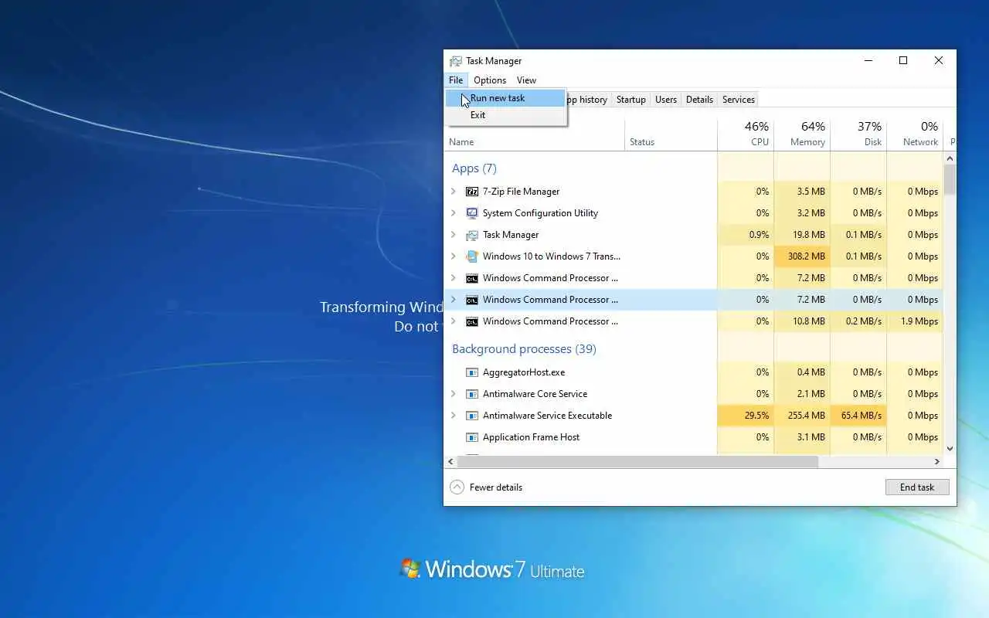
Task: Click the Task Manager process row icon
Action: 472,235
